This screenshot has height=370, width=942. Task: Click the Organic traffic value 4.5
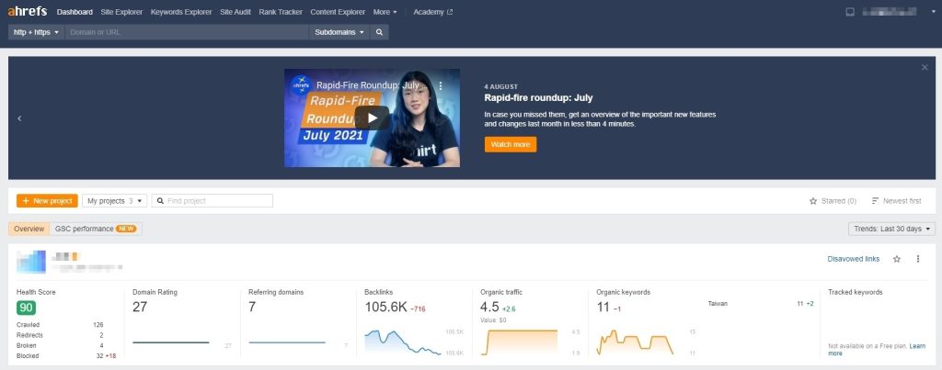[x=489, y=307]
